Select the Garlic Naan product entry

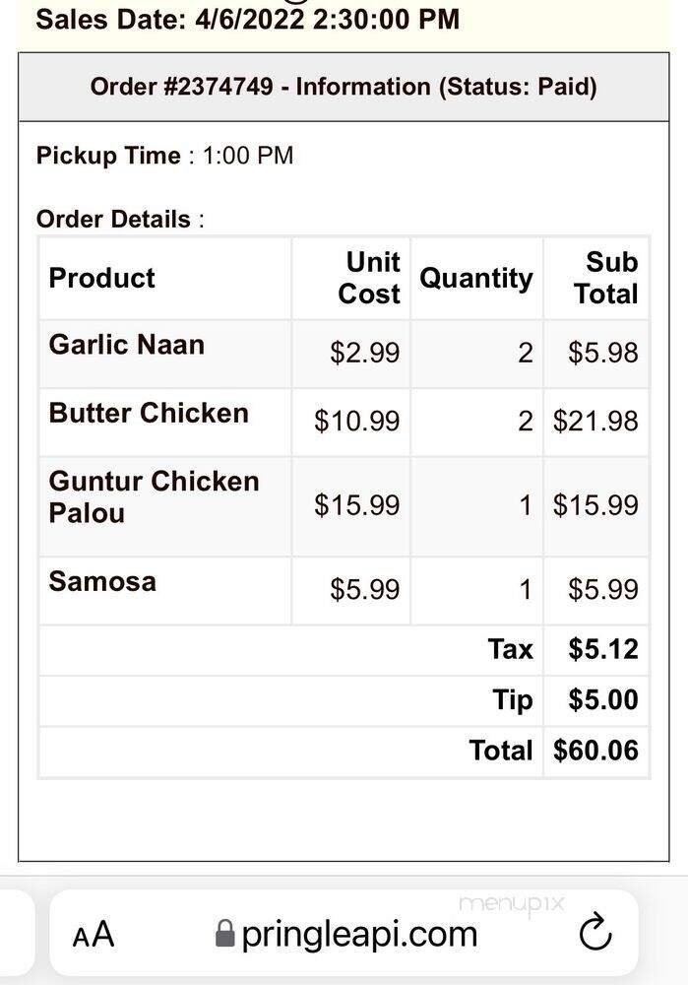tap(126, 345)
